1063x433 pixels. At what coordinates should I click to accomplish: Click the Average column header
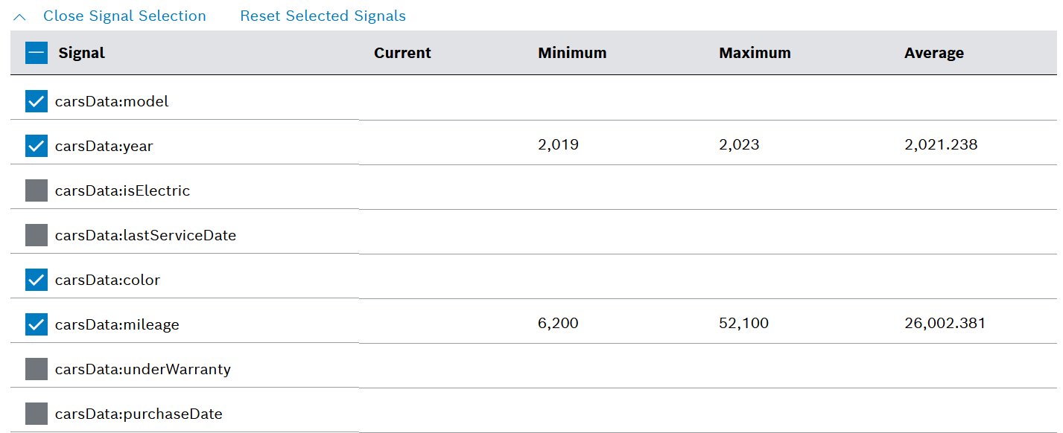coord(933,53)
